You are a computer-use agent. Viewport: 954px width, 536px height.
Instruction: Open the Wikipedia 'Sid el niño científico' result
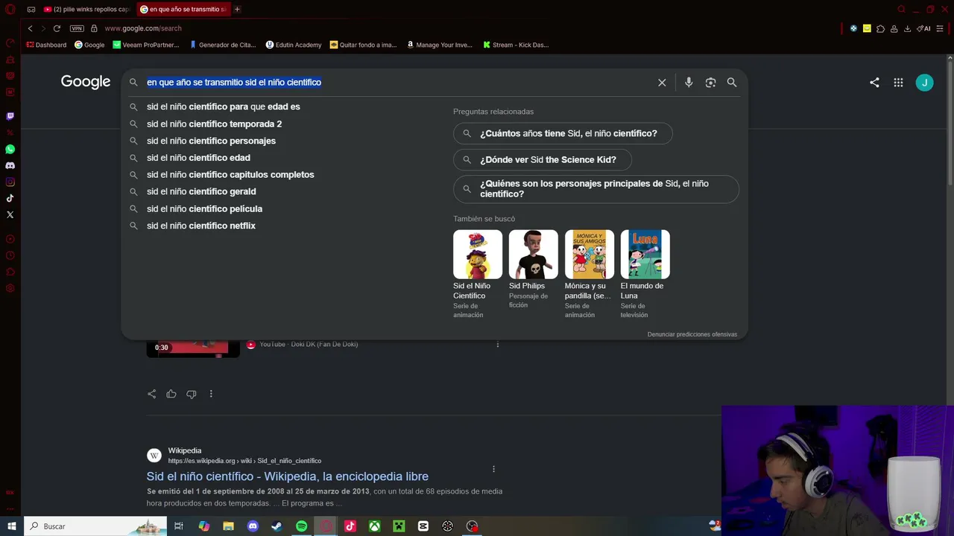(x=288, y=476)
